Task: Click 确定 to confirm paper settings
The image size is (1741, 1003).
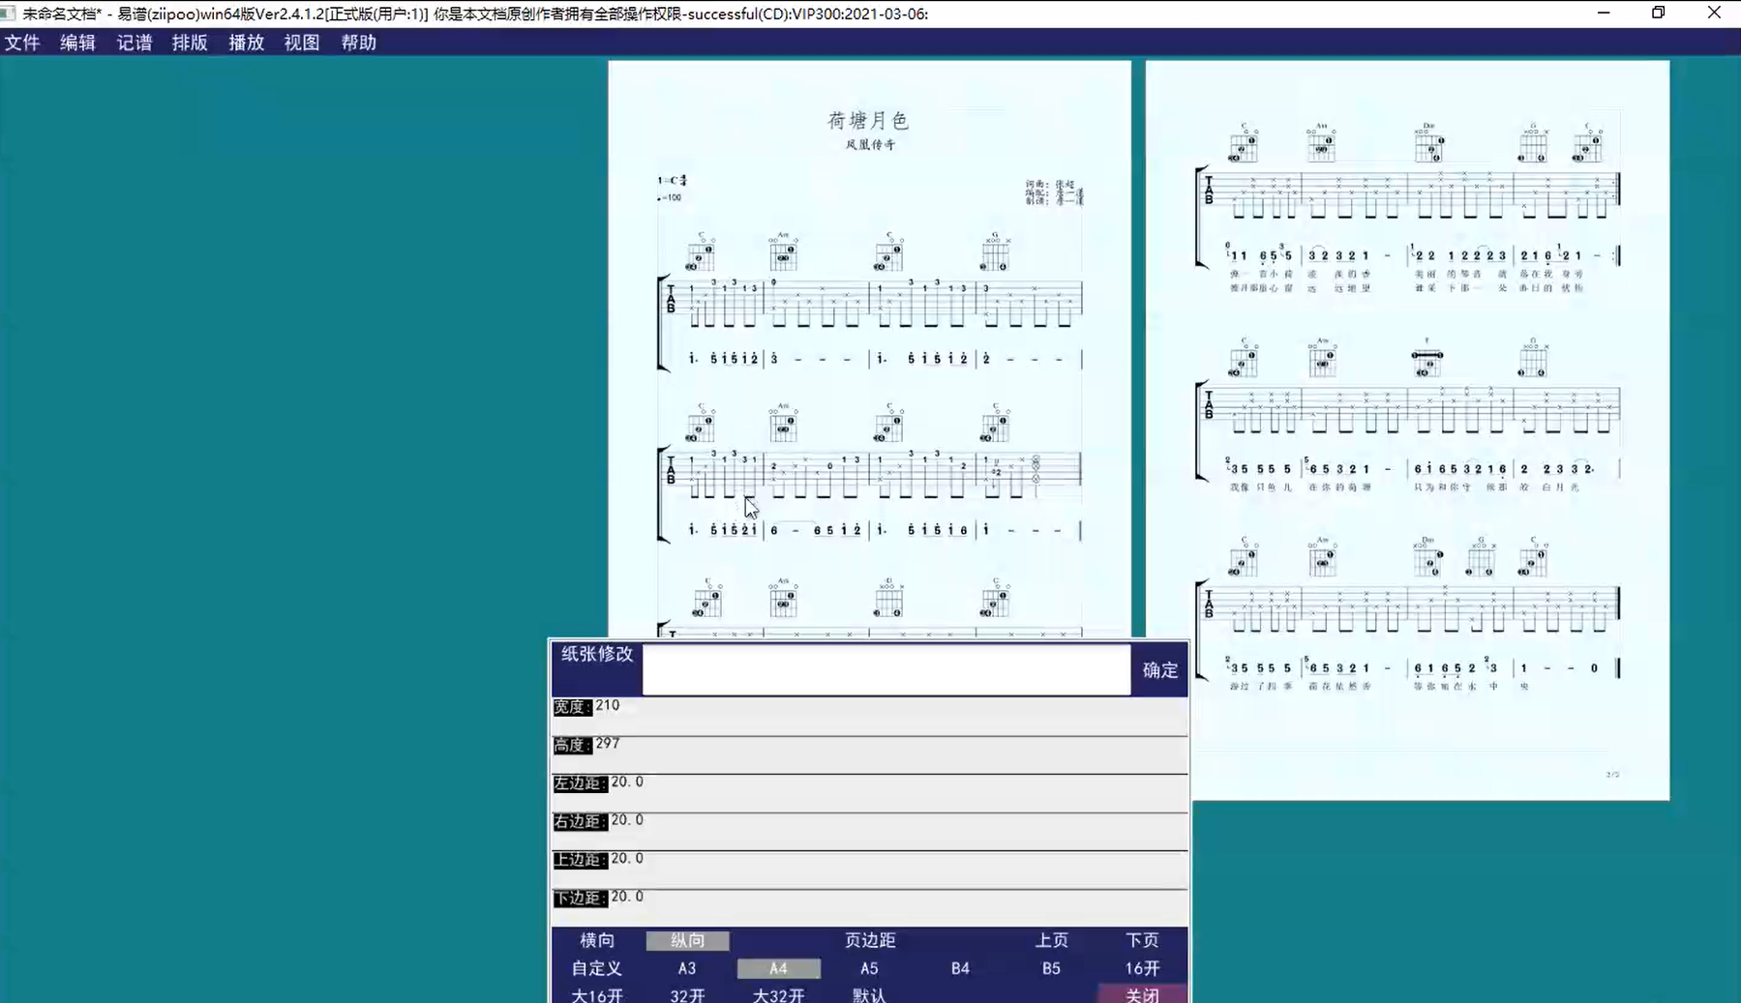Action: point(1159,670)
